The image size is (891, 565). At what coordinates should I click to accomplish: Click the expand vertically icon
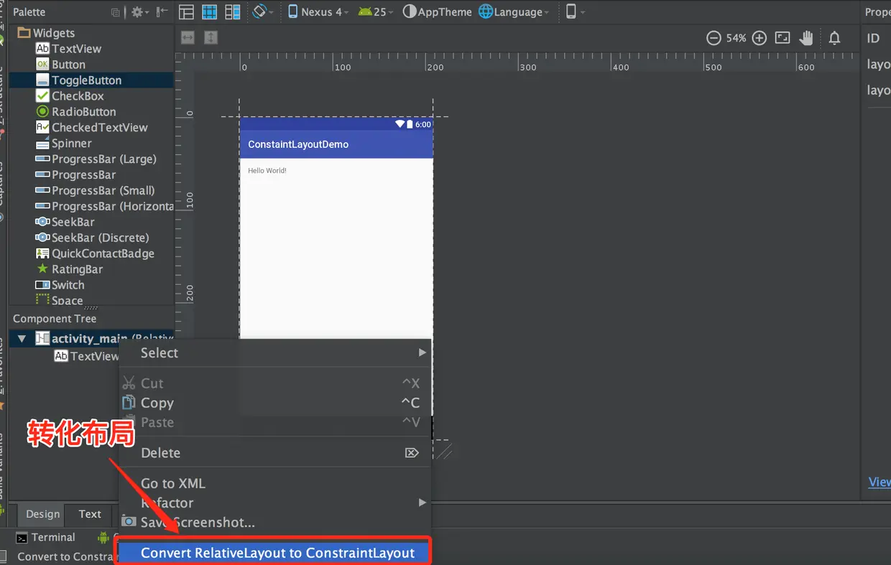(x=211, y=37)
